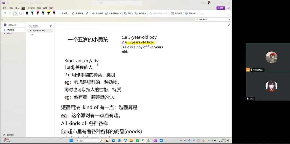The height and width of the screenshot is (144, 290).
Task: Open OneNote from the Windows taskbar
Action: [x=155, y=141]
